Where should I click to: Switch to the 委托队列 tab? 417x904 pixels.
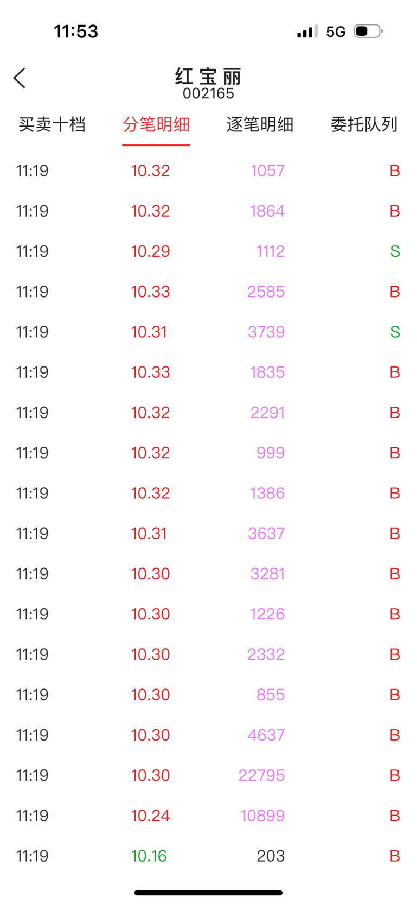364,124
